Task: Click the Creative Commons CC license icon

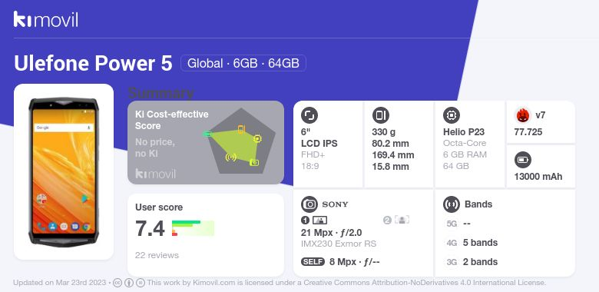Action: tap(117, 283)
